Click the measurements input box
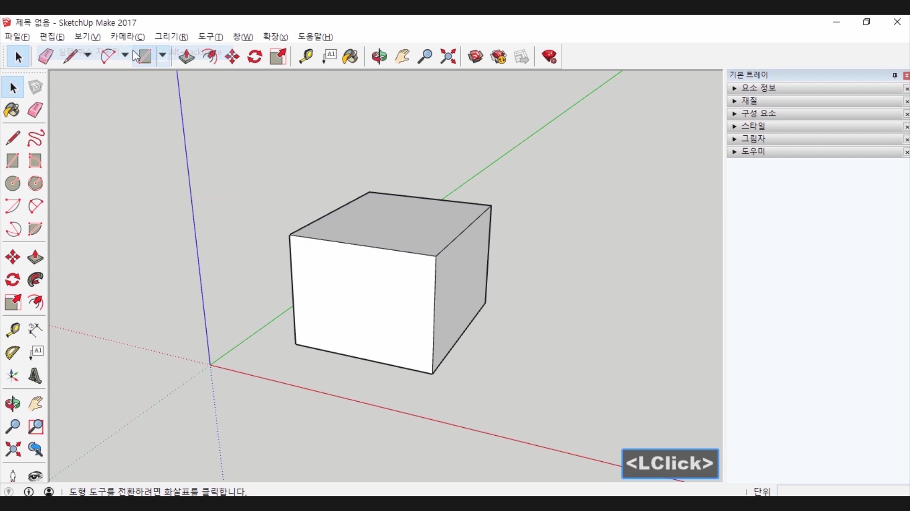Screen dimensions: 910x511 tap(843, 492)
